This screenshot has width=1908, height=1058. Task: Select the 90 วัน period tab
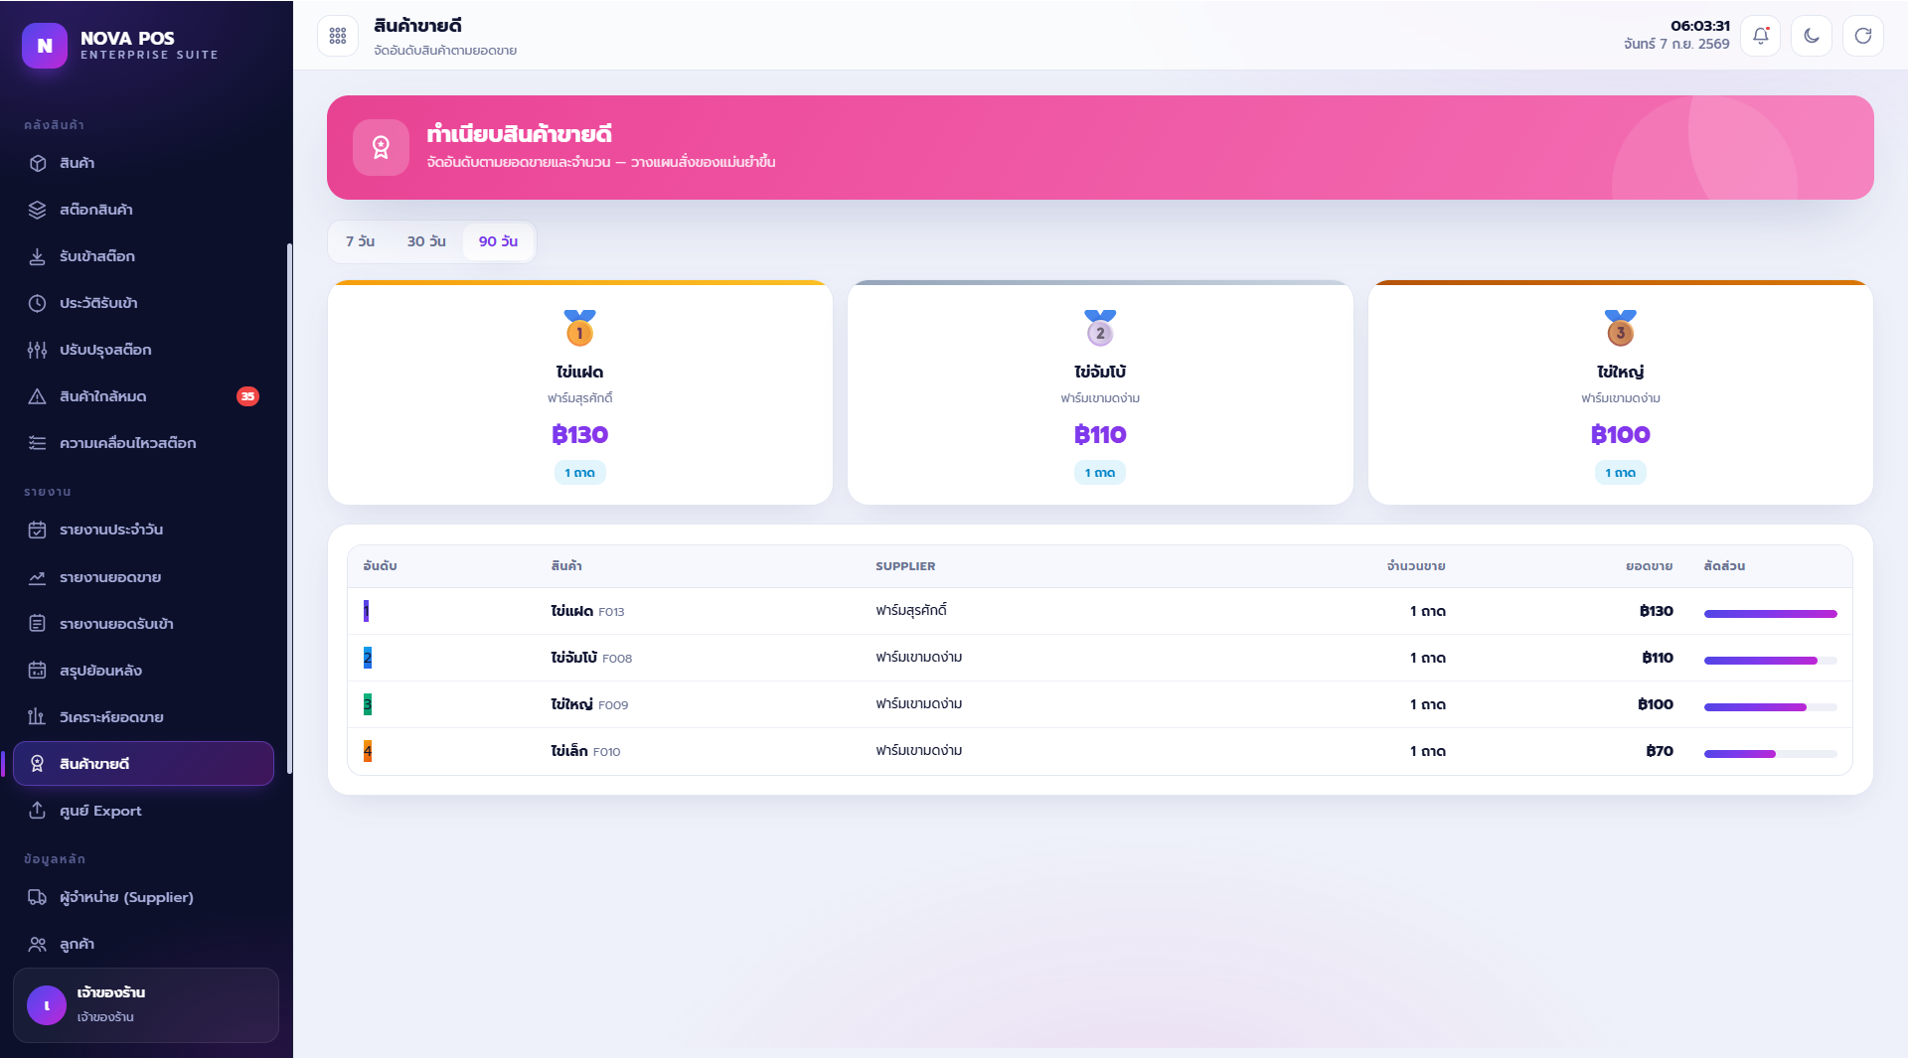pyautogui.click(x=498, y=241)
